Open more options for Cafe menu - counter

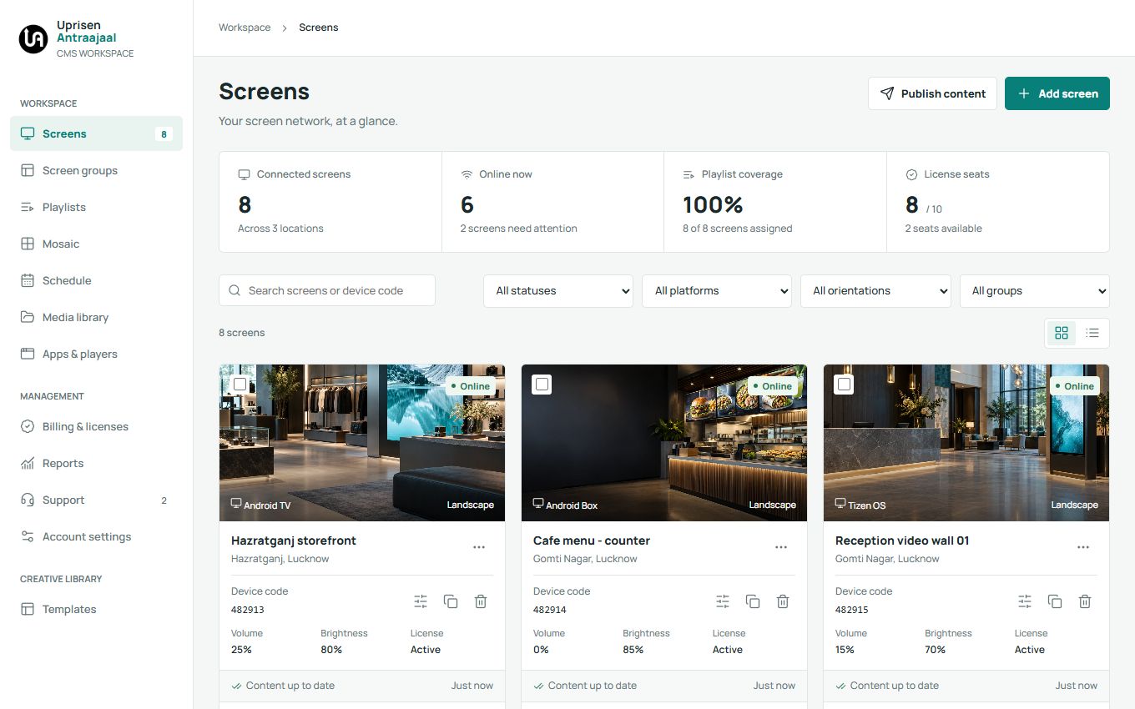coord(781,547)
